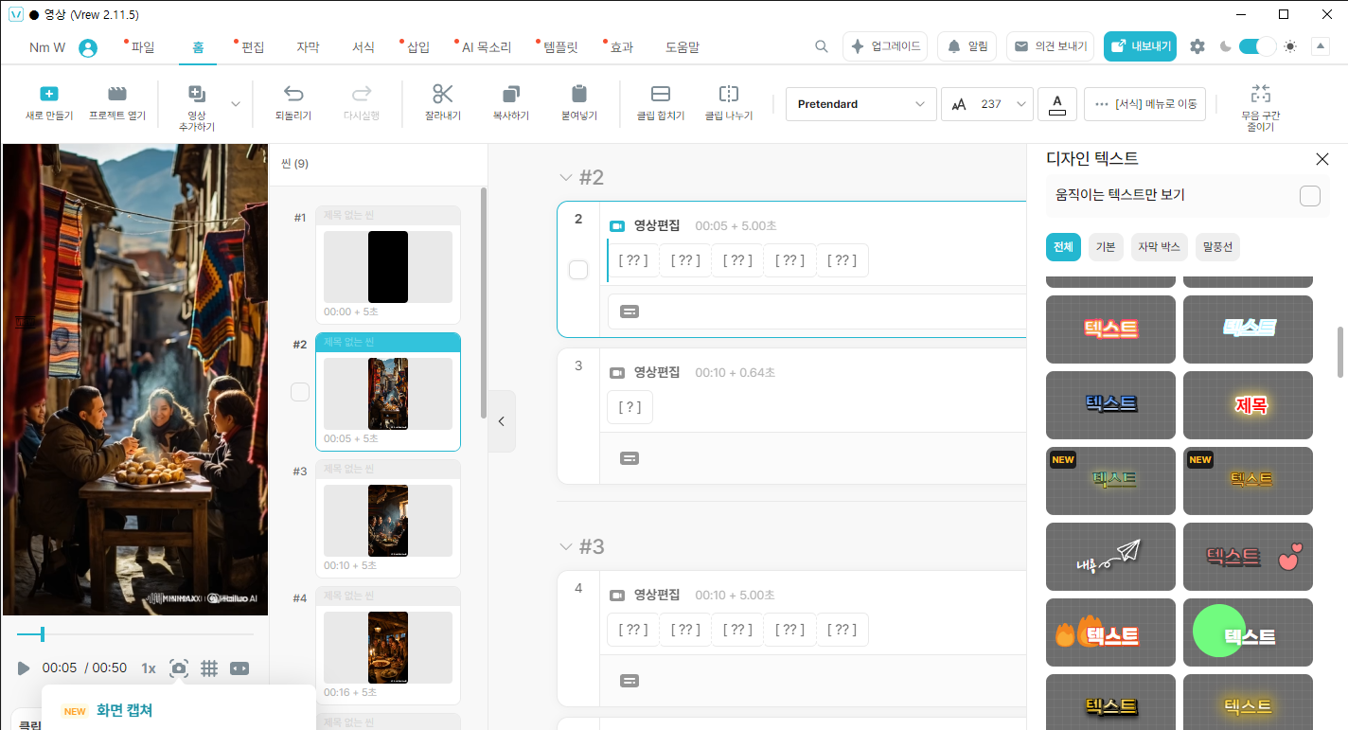Click the Nm W profile avatar icon

point(88,47)
